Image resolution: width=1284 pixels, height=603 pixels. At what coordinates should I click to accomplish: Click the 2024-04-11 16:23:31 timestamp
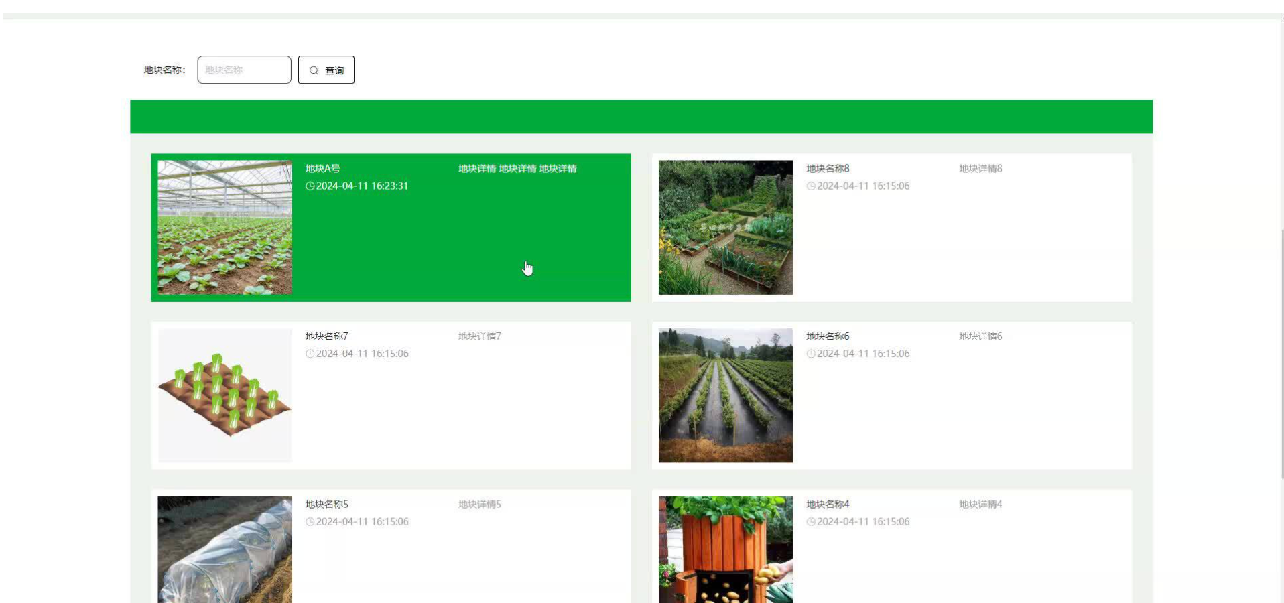(363, 186)
